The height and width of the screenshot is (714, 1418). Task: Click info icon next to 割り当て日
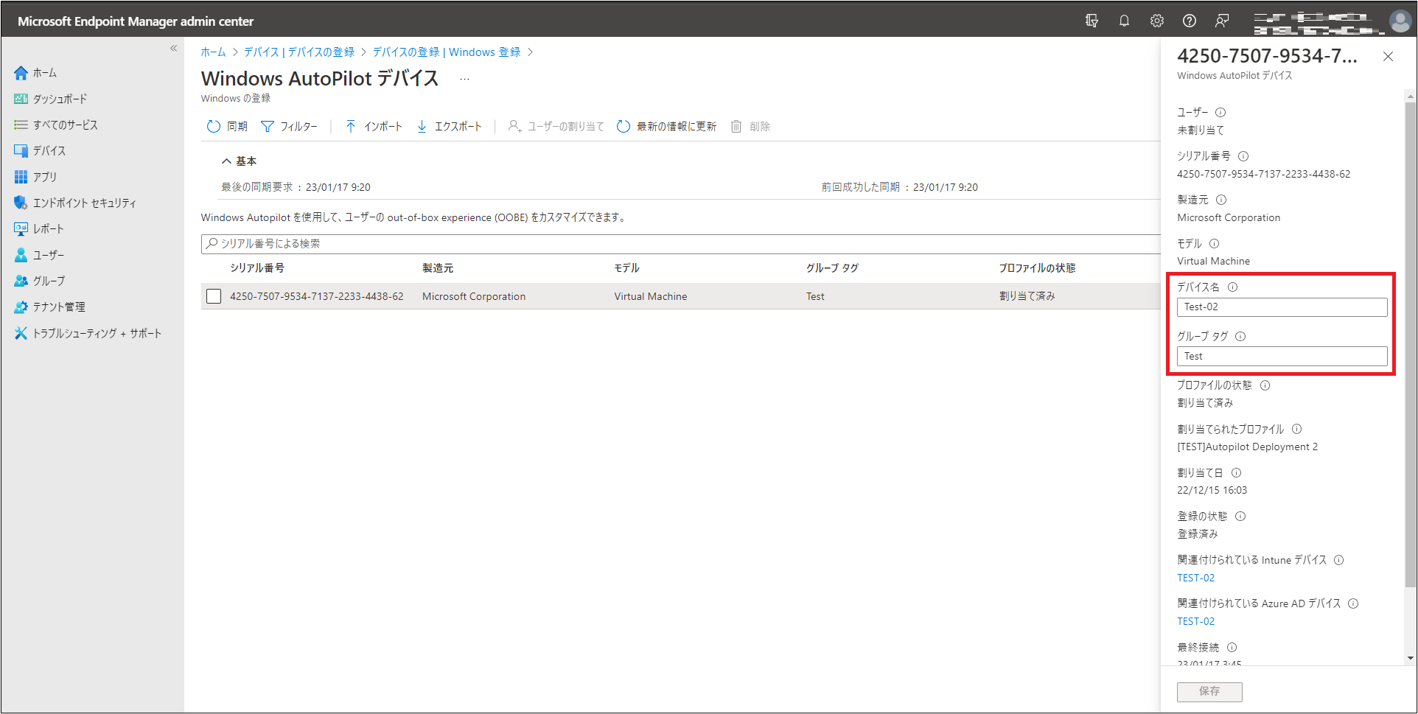click(x=1236, y=473)
